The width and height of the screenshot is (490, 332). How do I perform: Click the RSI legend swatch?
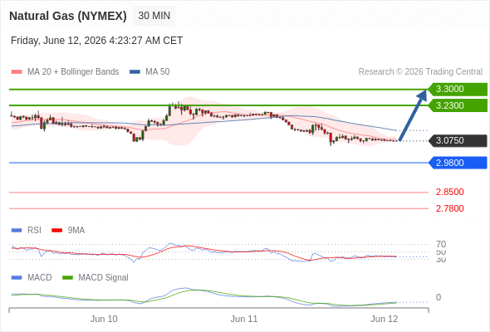click(17, 231)
